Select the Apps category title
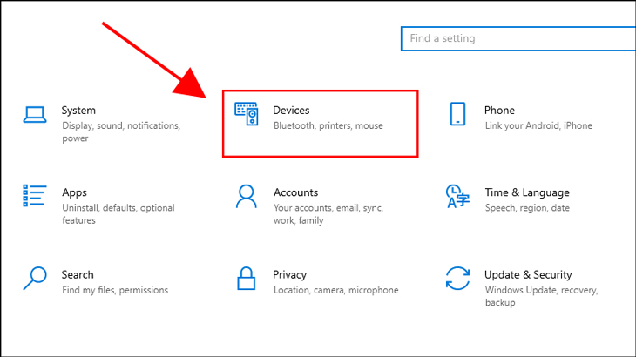Screen dimensions: 636x357 coord(75,192)
